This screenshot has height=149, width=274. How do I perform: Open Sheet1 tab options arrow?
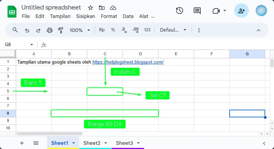pos(74,143)
